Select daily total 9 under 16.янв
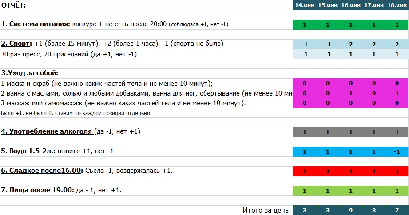Screen dimensions: 409x215 (x=350, y=210)
